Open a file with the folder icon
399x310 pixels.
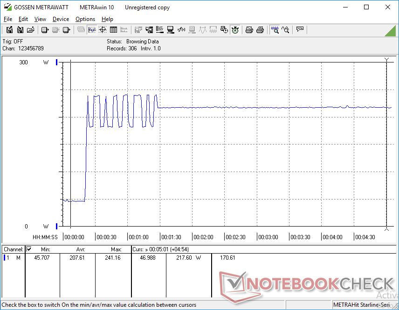pos(31,30)
